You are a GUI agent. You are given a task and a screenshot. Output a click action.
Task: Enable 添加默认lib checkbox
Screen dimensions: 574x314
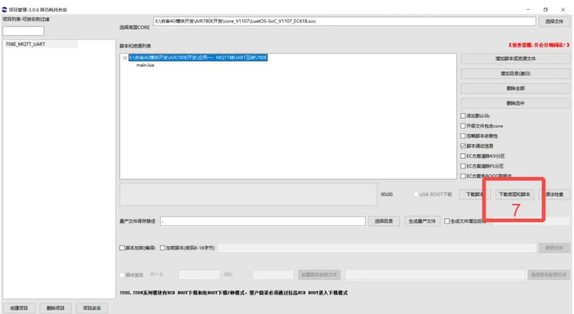click(x=463, y=116)
